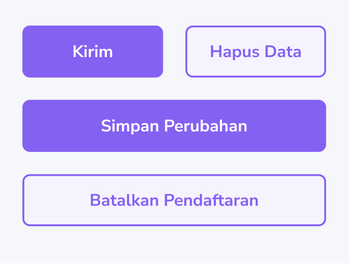
Task: Select the Simpan Perubahan button
Action: (x=174, y=126)
